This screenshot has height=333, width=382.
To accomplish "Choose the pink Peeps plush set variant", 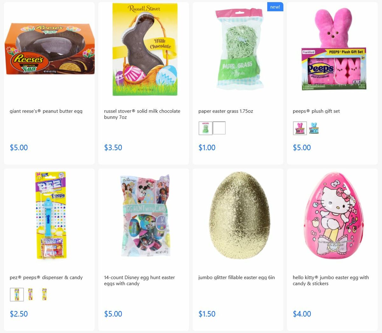I will pos(300,128).
